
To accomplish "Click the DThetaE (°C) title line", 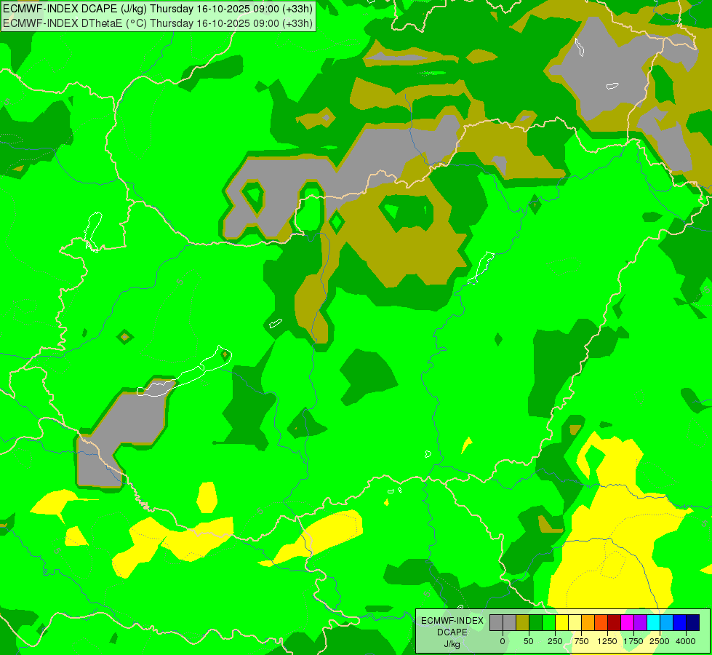I will point(158,23).
